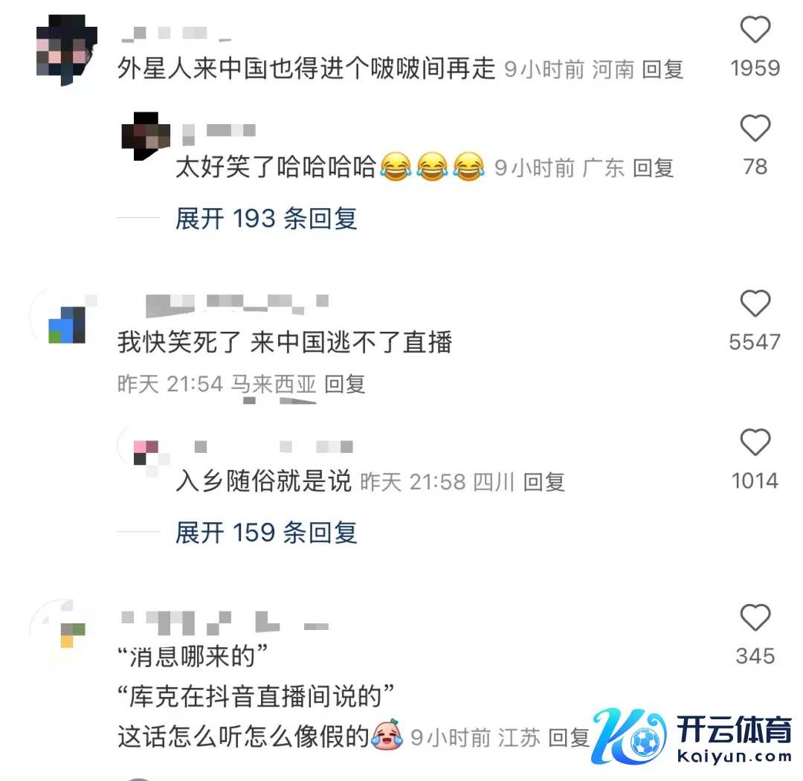Click the 开云体育 kaiyun.com watermark logo

[691, 736]
